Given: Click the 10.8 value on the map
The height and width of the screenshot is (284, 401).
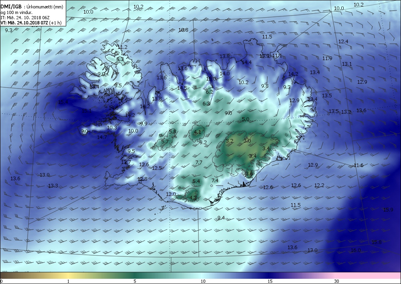Looking at the screenshot, I should coord(183,30).
